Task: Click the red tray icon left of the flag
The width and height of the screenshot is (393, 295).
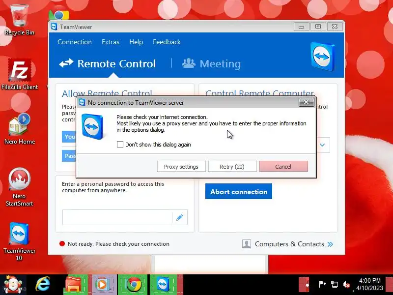Action: point(304,285)
